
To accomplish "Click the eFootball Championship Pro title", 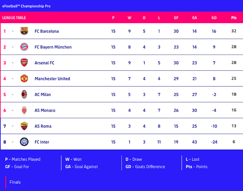I will [26, 6].
